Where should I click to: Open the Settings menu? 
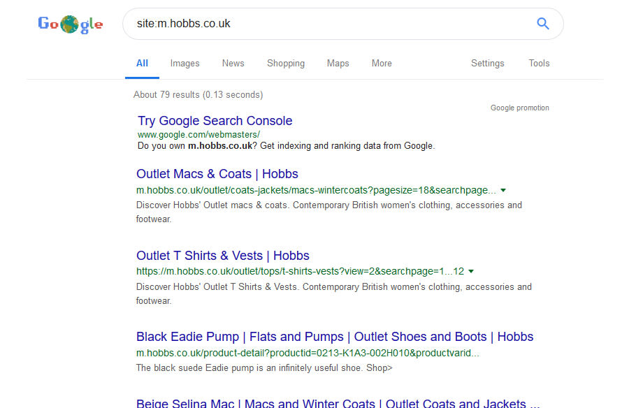pyautogui.click(x=487, y=64)
